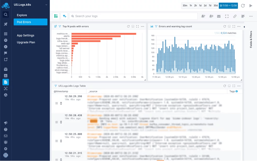This screenshot has height=161, width=257.
Task: Open the integrations puzzle icon
Action: click(x=243, y=16)
